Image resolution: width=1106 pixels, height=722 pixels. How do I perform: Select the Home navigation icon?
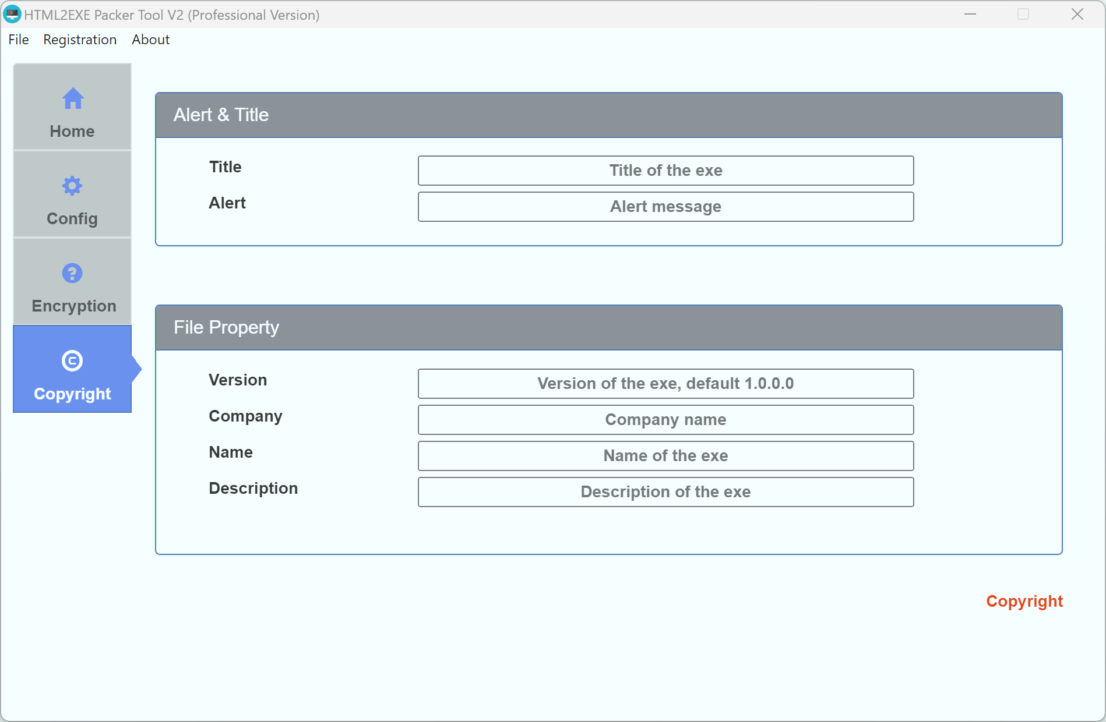72,98
